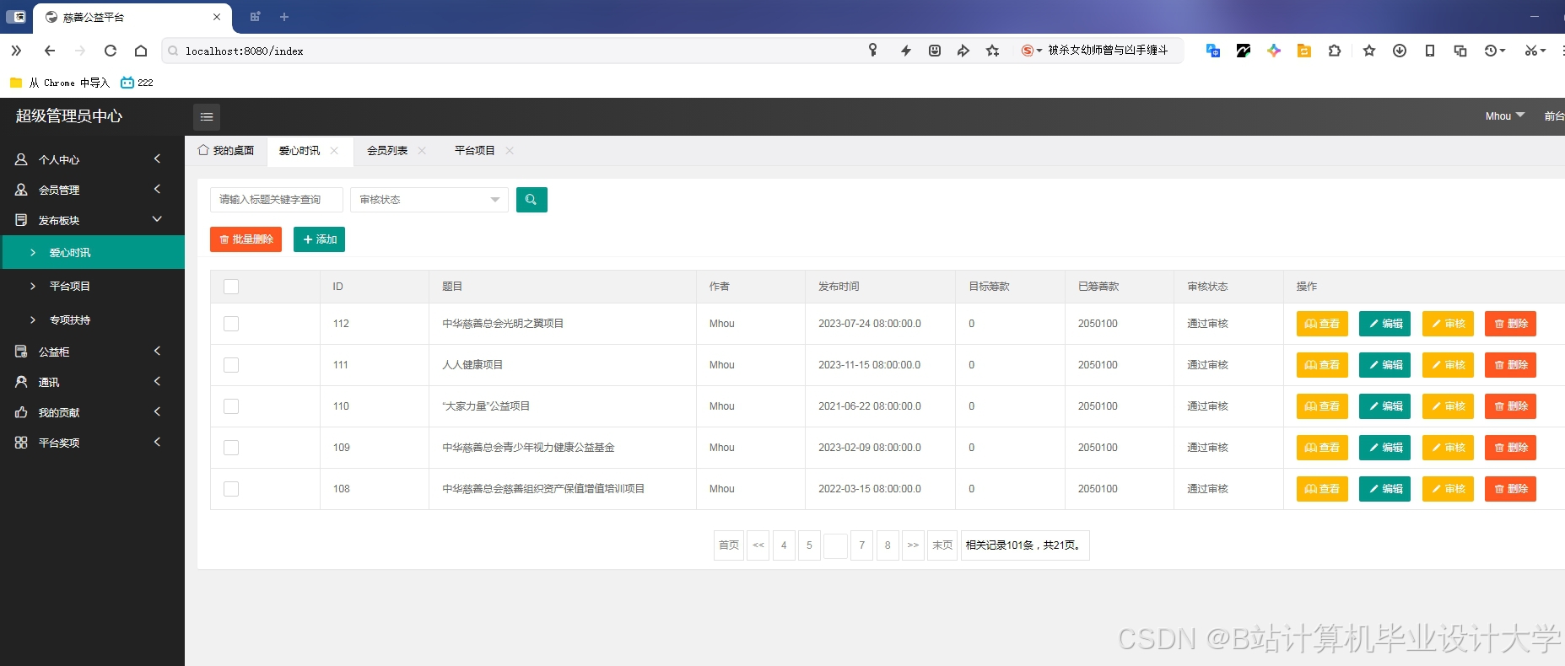Reload the page with browser refresh icon
Image resolution: width=1565 pixels, height=666 pixels.
tap(111, 51)
